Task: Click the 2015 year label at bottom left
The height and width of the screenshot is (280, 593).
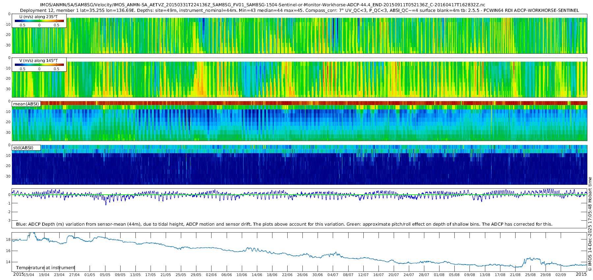Action: [x=18, y=274]
